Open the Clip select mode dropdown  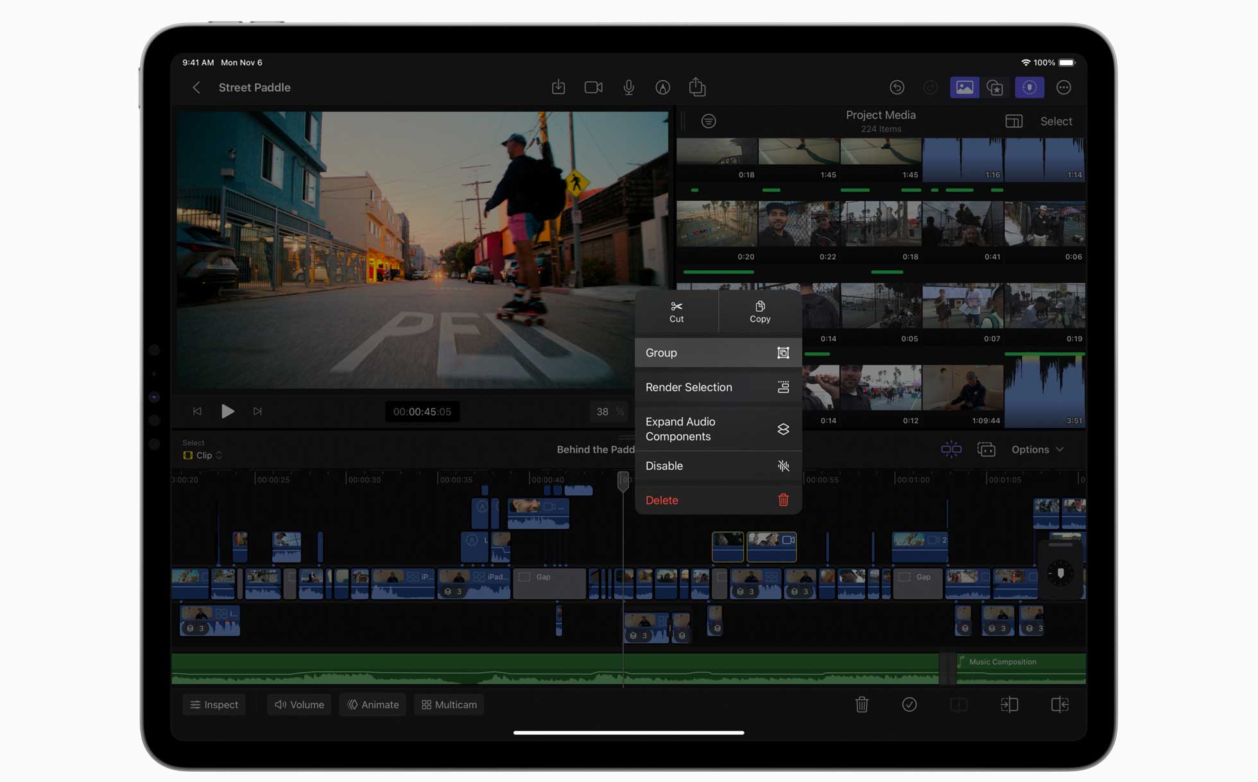[203, 455]
